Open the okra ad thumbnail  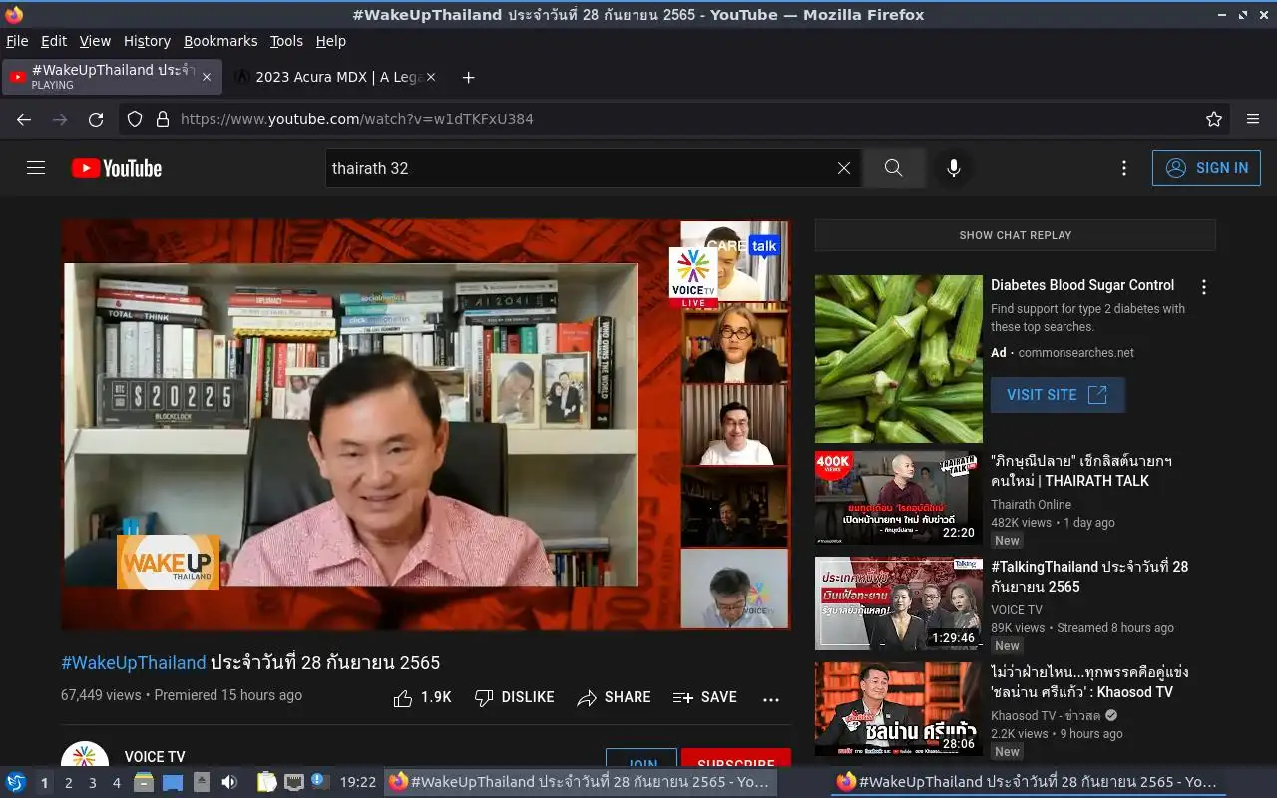(x=899, y=359)
